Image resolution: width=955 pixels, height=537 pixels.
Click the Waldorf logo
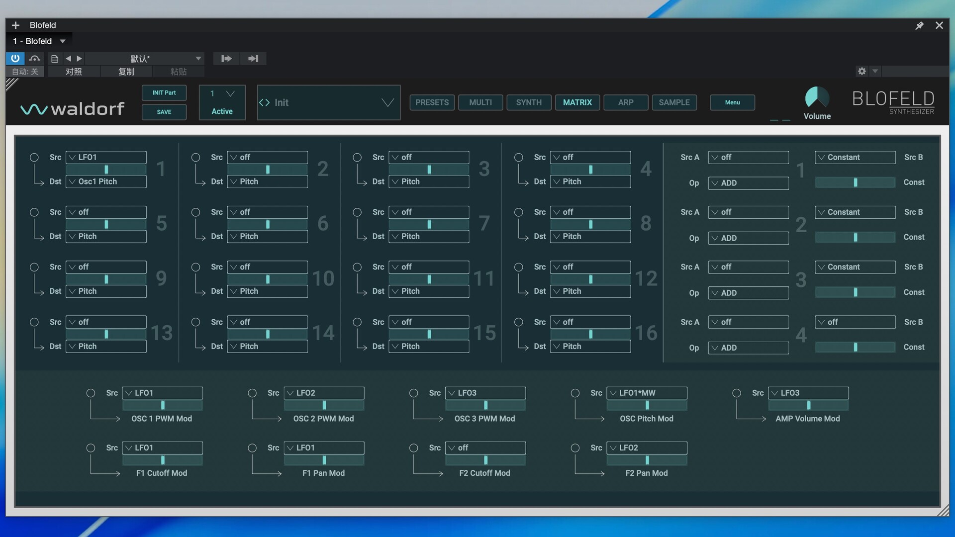coord(73,108)
